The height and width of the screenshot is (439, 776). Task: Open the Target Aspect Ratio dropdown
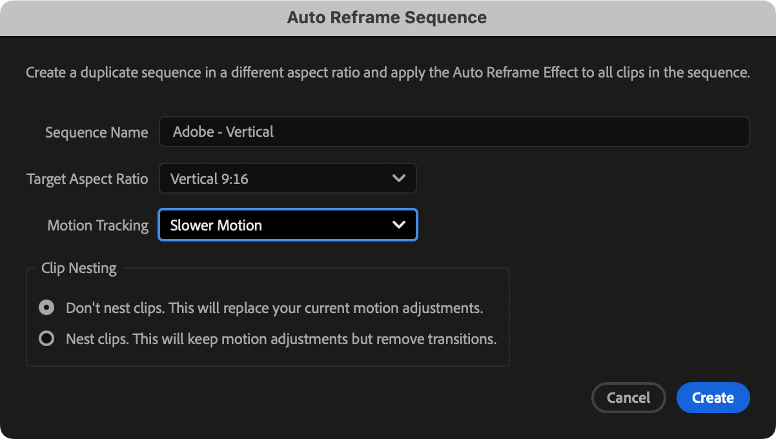287,179
